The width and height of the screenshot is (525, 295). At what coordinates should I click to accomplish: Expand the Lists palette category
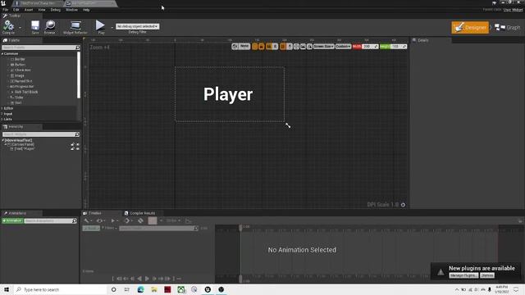coord(2,119)
